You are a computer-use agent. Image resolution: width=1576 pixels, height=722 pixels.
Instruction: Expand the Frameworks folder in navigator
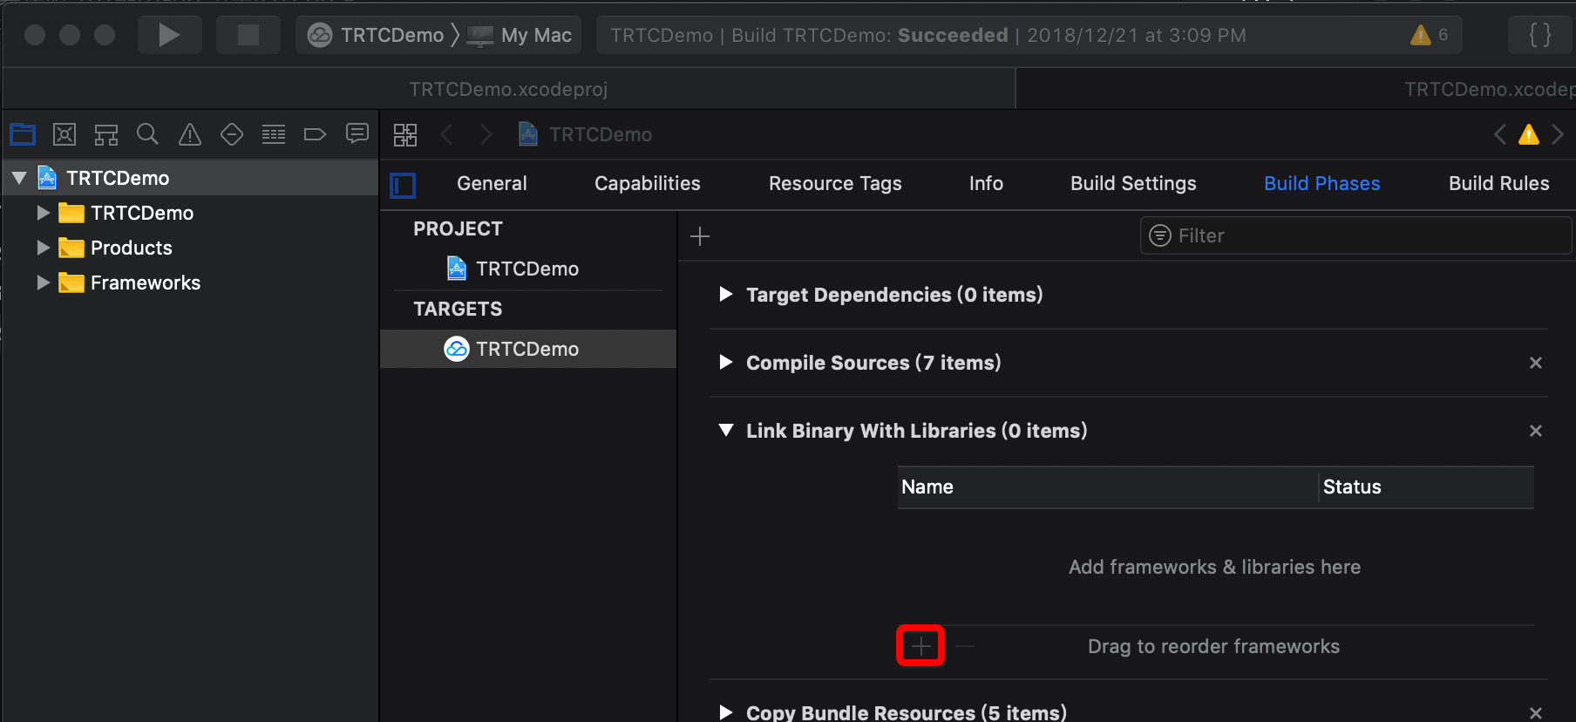(43, 283)
